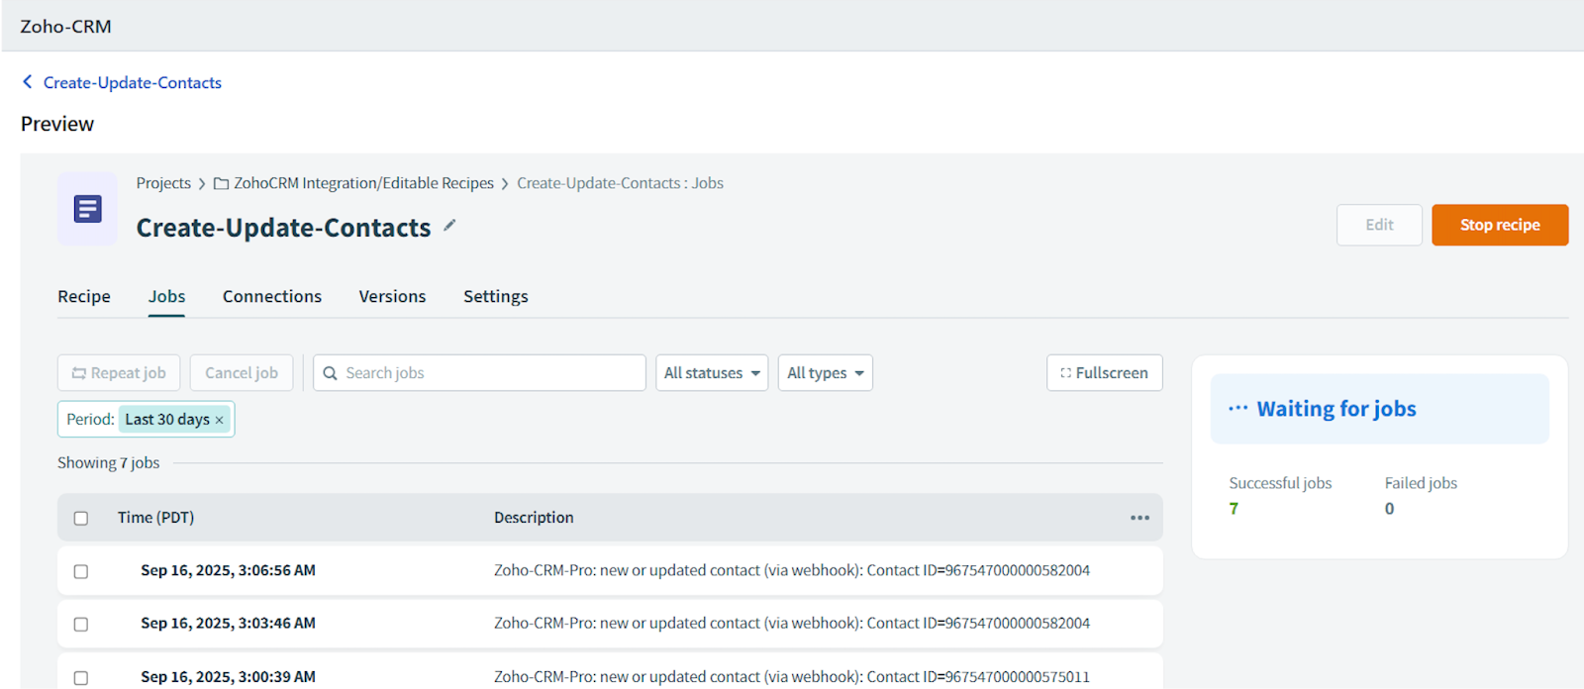Click the Successful jobs count 7
Image resolution: width=1584 pixels, height=689 pixels.
click(1234, 508)
